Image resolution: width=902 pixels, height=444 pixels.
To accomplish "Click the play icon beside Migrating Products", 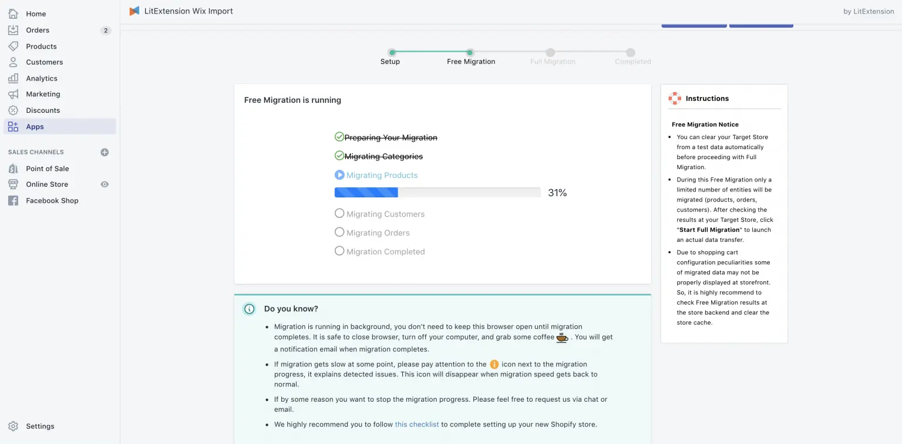I will tap(339, 174).
